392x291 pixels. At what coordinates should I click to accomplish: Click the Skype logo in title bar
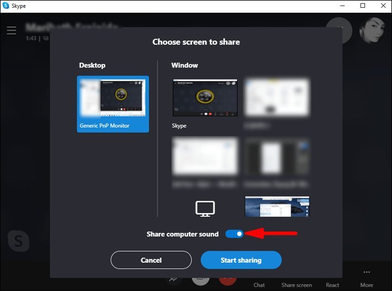6,6
